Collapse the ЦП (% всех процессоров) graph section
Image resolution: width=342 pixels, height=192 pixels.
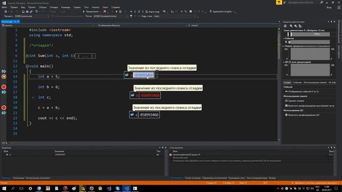284,62
